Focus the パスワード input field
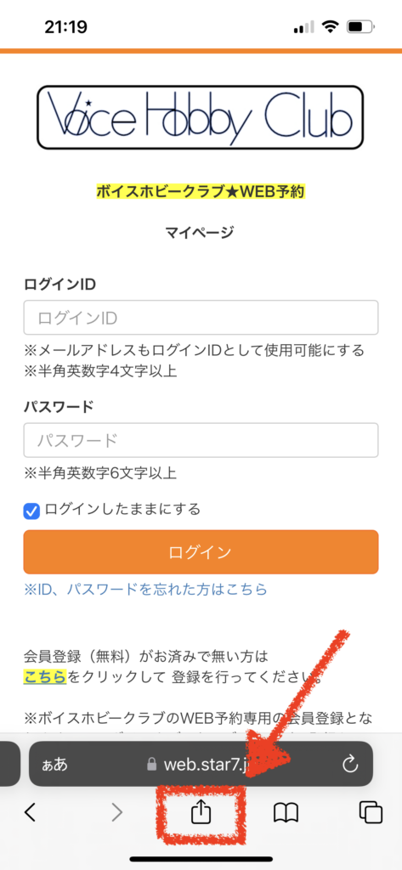402x870 pixels. (x=201, y=441)
